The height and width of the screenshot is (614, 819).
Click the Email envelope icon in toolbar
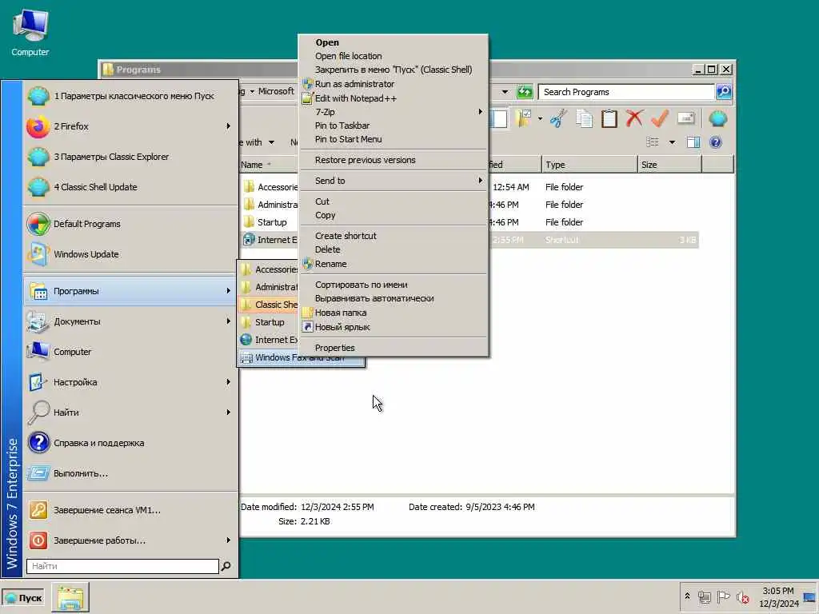point(685,118)
